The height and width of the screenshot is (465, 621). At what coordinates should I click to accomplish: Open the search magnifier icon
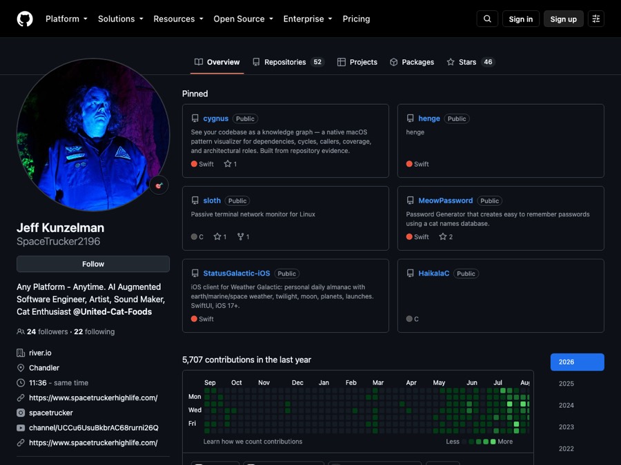(487, 19)
